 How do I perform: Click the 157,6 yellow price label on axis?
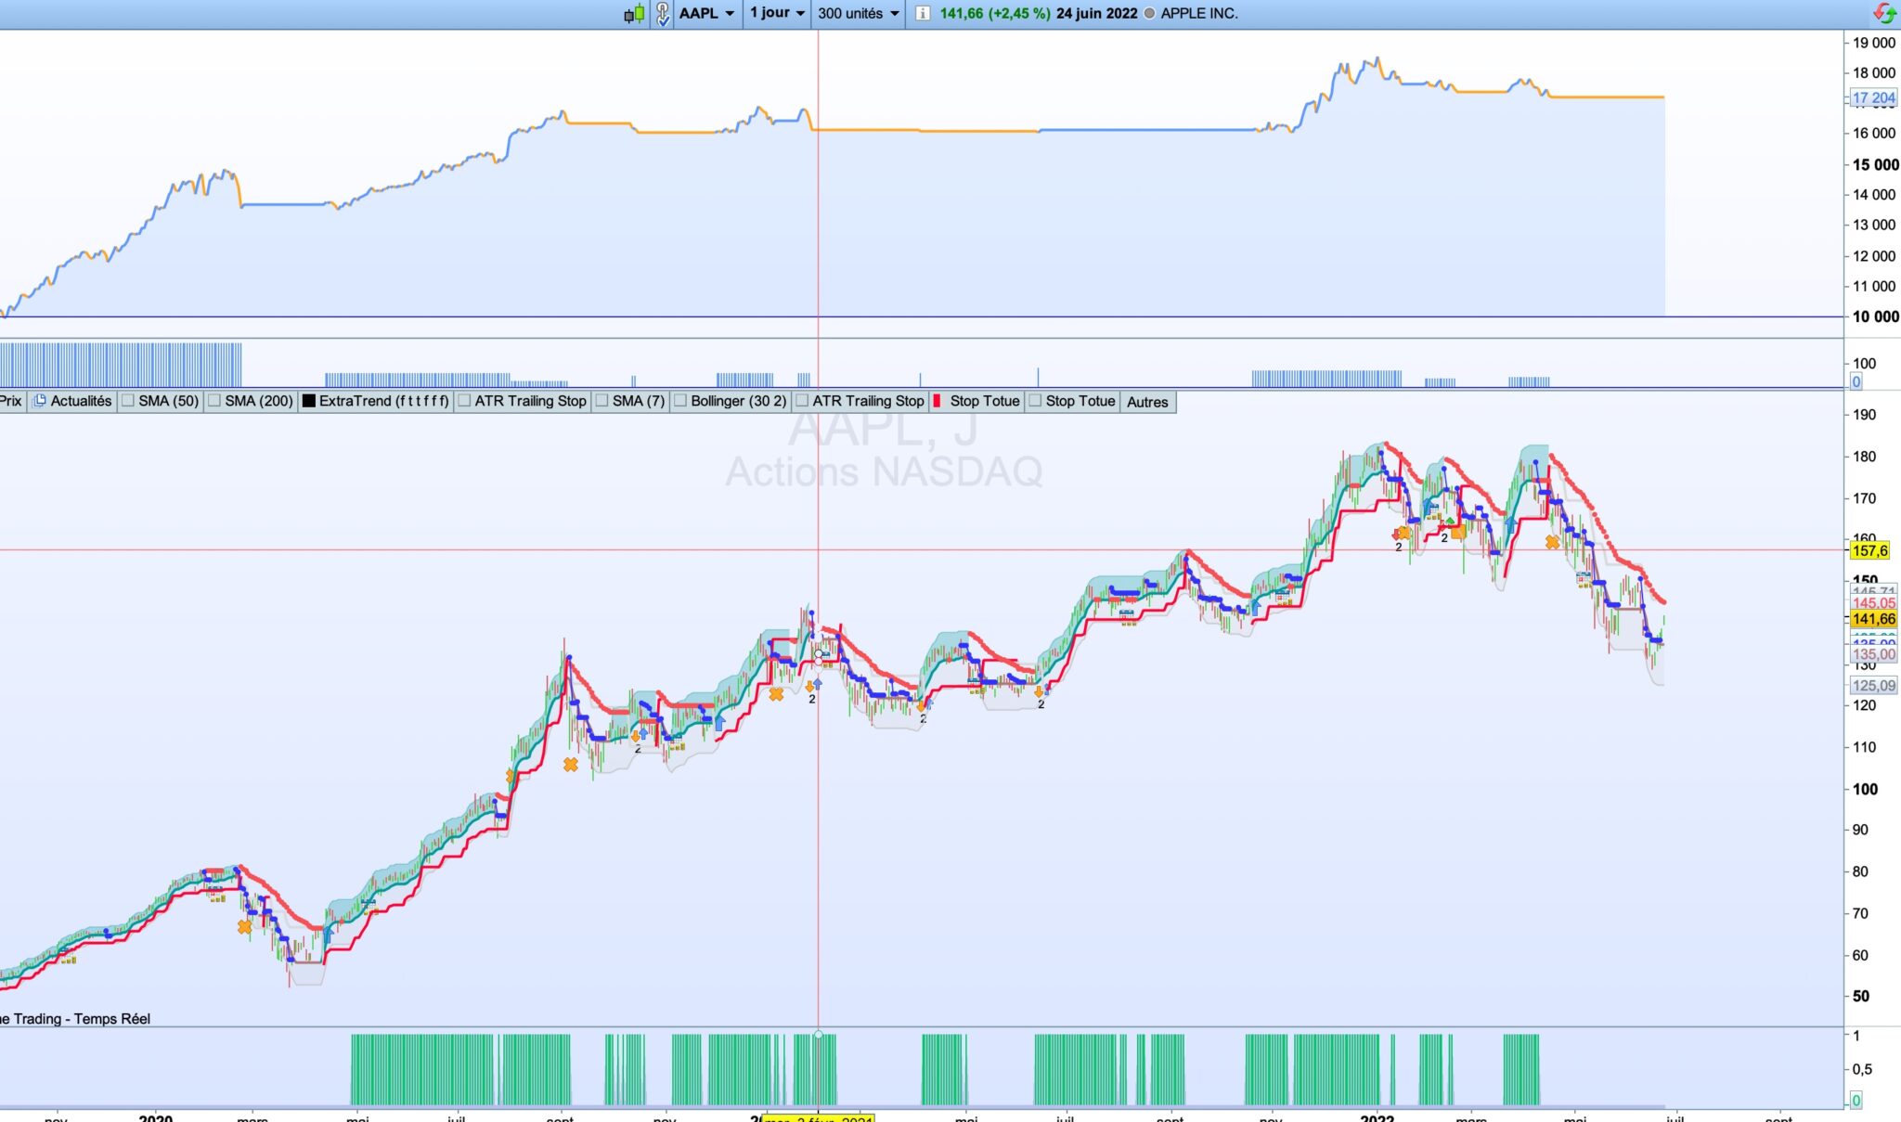point(1869,550)
